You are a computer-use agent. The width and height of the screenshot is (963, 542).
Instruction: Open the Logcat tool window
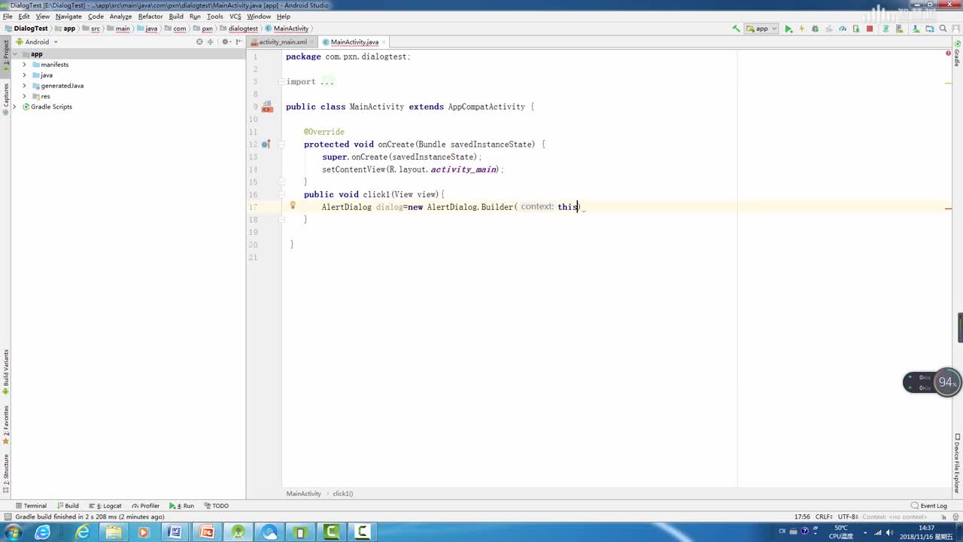click(105, 506)
